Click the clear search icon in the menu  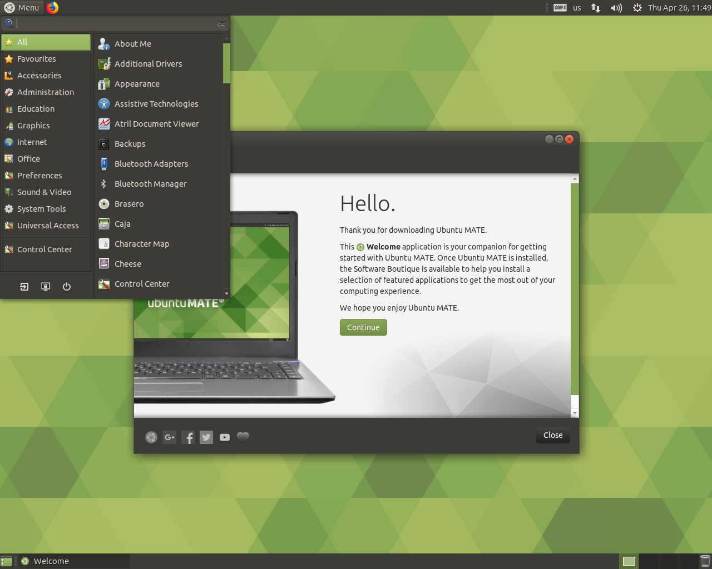pos(221,24)
